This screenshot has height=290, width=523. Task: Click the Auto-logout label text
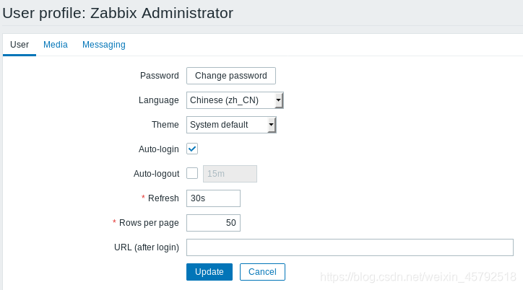tap(157, 174)
